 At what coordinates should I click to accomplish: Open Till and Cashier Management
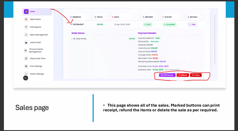pos(36,50)
